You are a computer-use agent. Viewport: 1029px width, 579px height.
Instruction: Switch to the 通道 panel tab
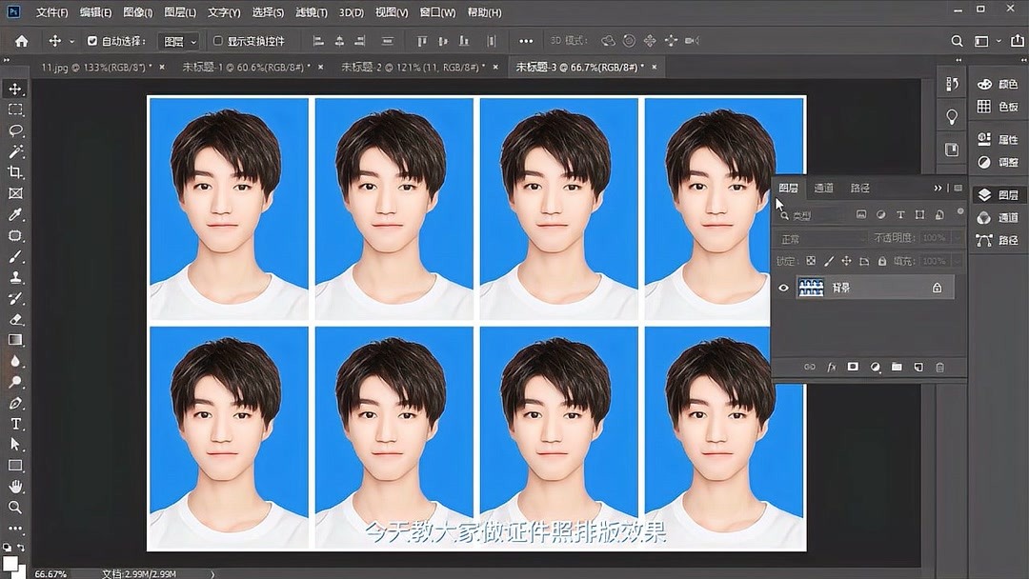click(824, 188)
